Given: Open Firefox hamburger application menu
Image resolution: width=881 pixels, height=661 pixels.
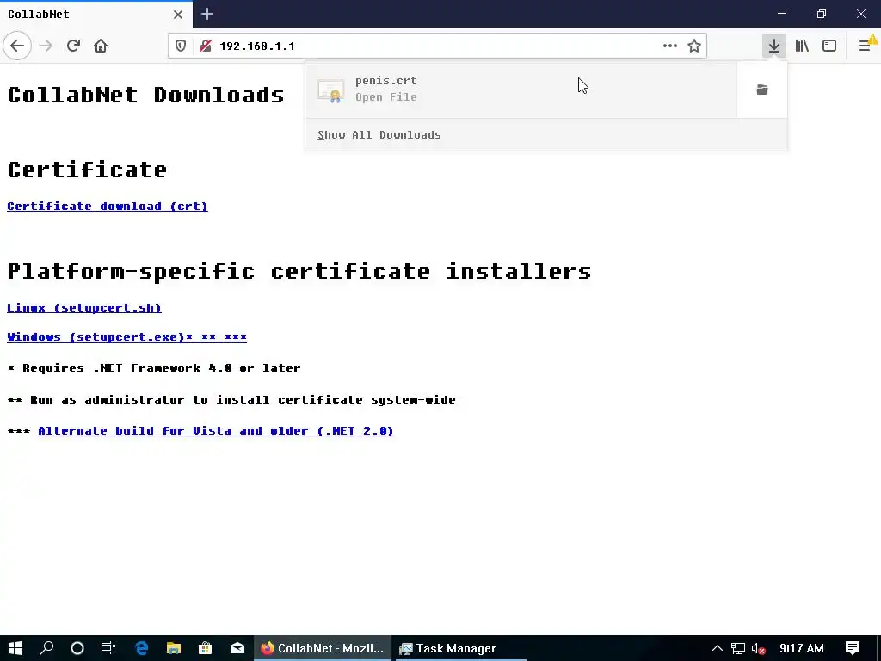Looking at the screenshot, I should point(866,46).
